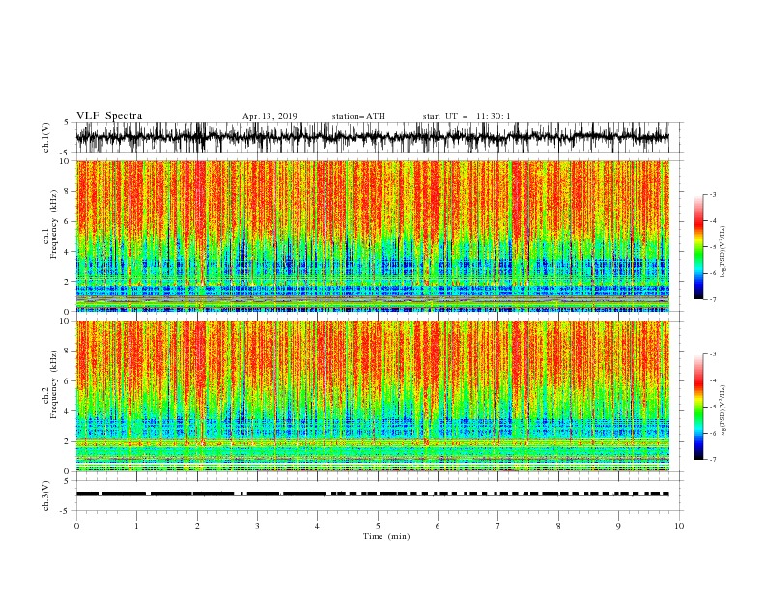Click the ch.2 spectrogram "6" kHz tick label
The image size is (765, 591).
click(67, 381)
